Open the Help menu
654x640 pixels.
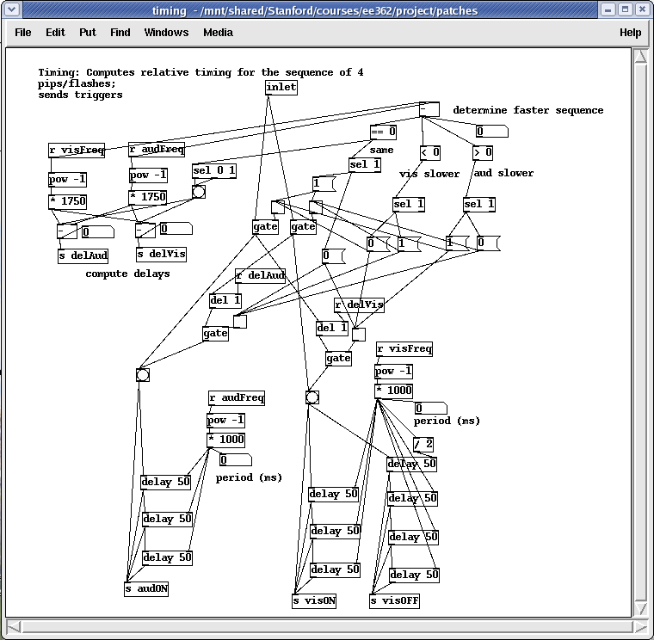[x=630, y=33]
